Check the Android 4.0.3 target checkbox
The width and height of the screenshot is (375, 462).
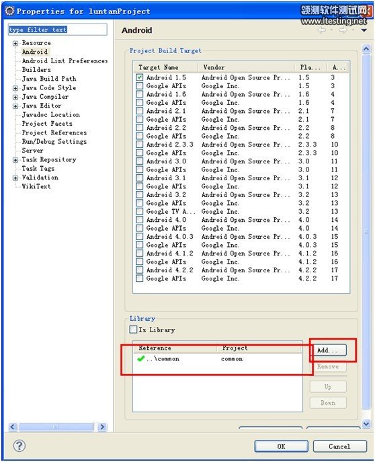(x=140, y=236)
